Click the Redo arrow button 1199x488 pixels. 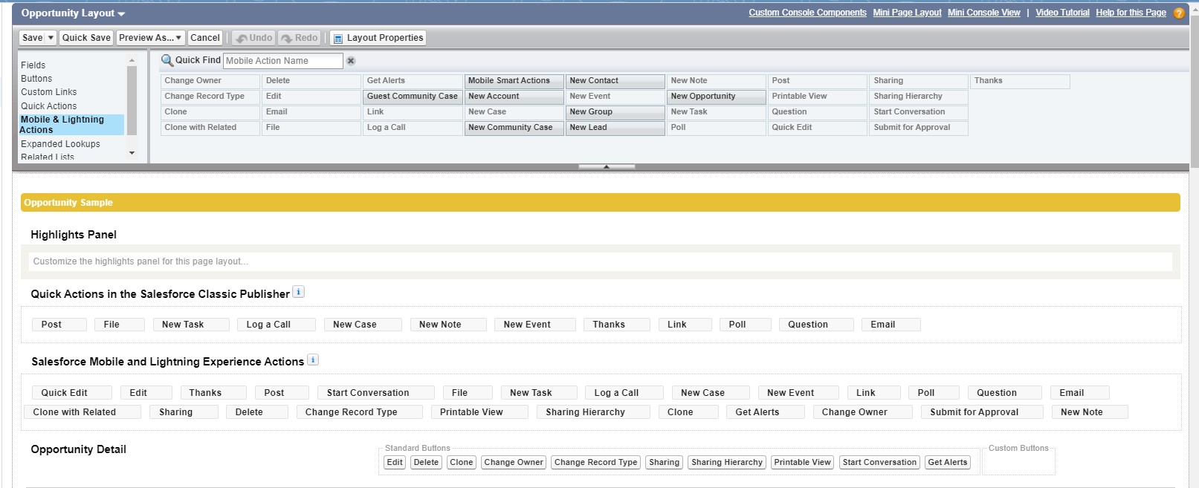pos(299,38)
